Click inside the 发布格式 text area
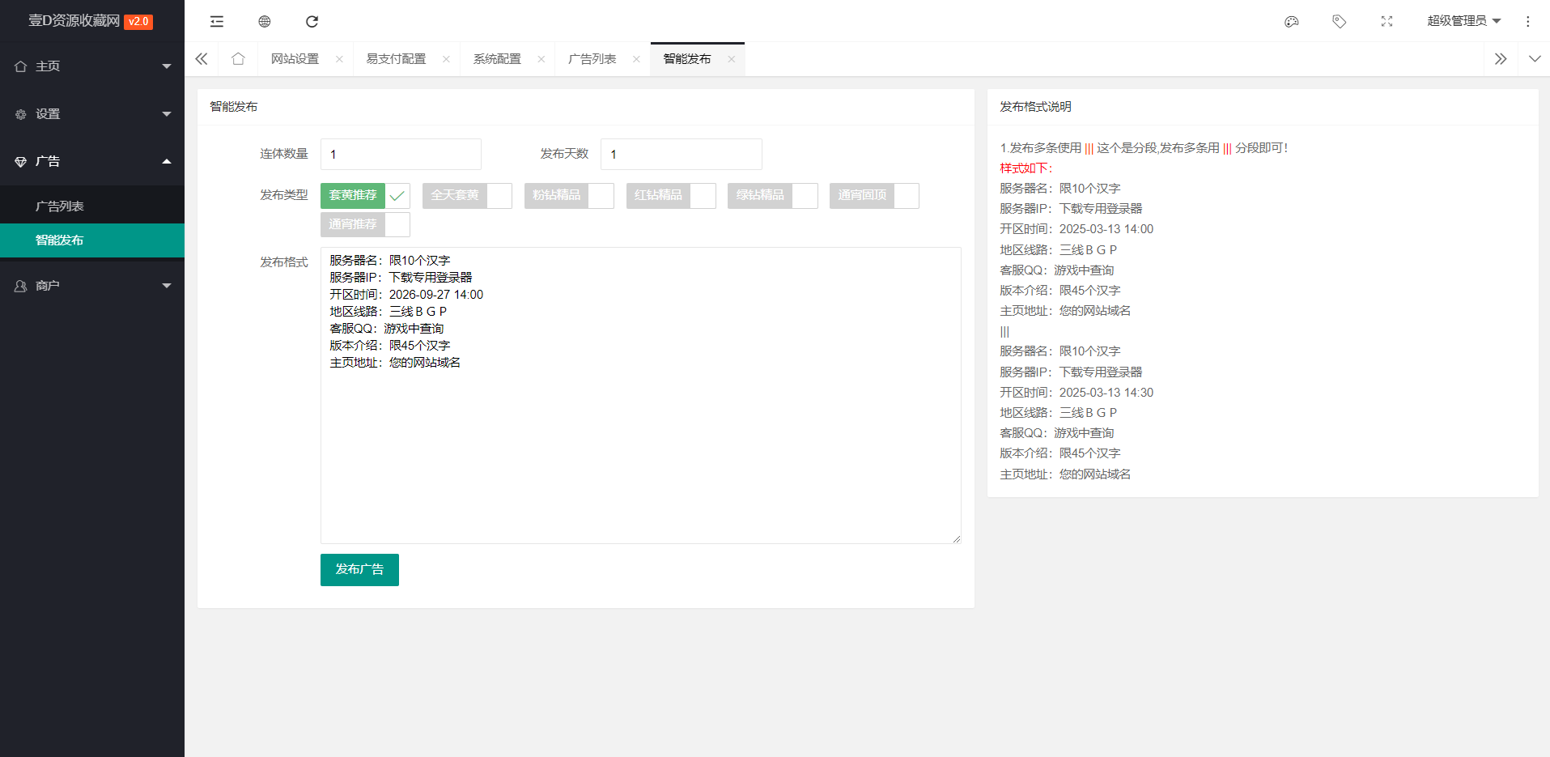The height and width of the screenshot is (757, 1550). (x=640, y=395)
